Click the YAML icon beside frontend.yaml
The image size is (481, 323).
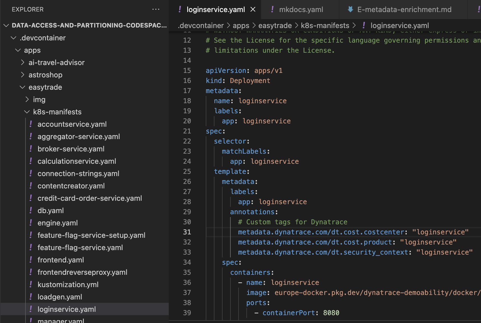[31, 260]
